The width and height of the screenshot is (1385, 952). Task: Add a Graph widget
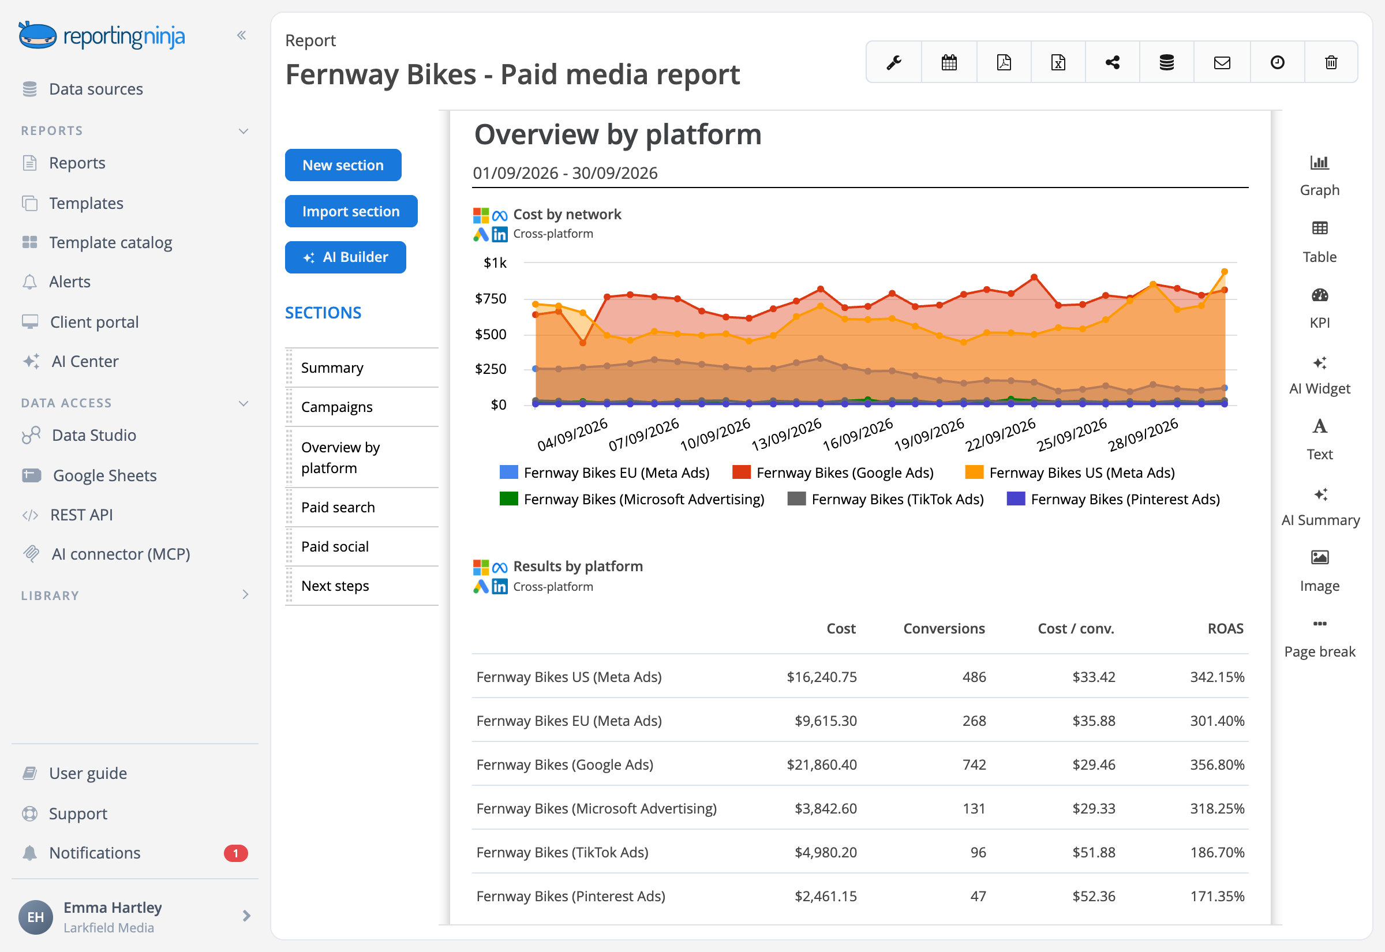[1319, 176]
